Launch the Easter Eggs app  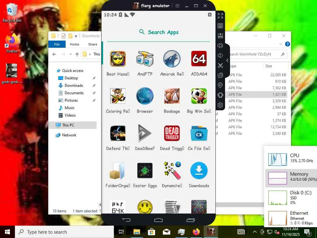pos(145,170)
